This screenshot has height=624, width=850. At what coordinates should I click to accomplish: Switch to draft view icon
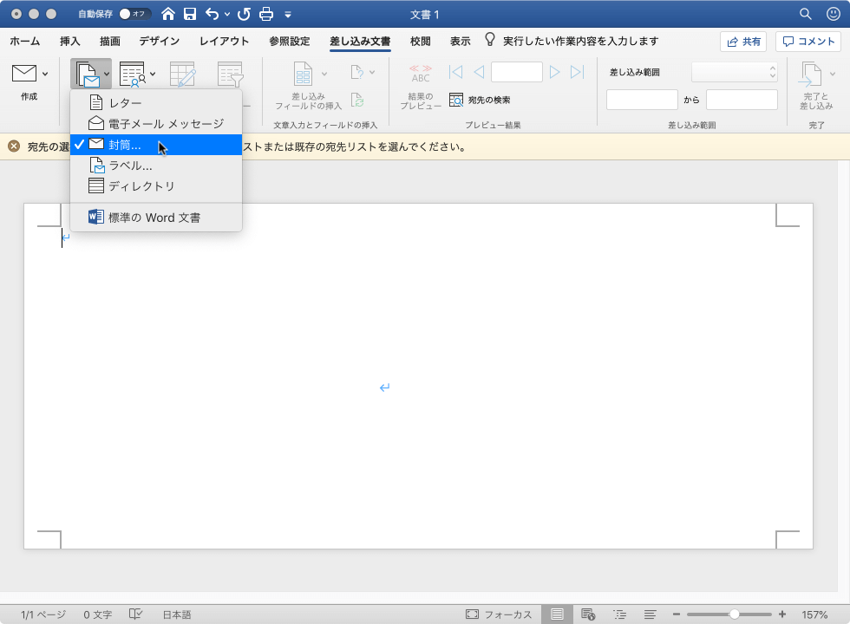tap(650, 614)
